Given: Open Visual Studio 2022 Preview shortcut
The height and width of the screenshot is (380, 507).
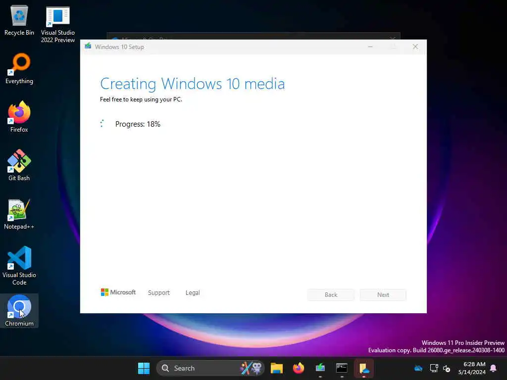Looking at the screenshot, I should (58, 24).
